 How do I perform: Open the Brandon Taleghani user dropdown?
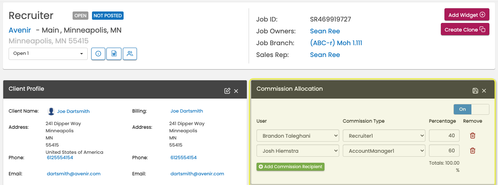tap(298, 136)
